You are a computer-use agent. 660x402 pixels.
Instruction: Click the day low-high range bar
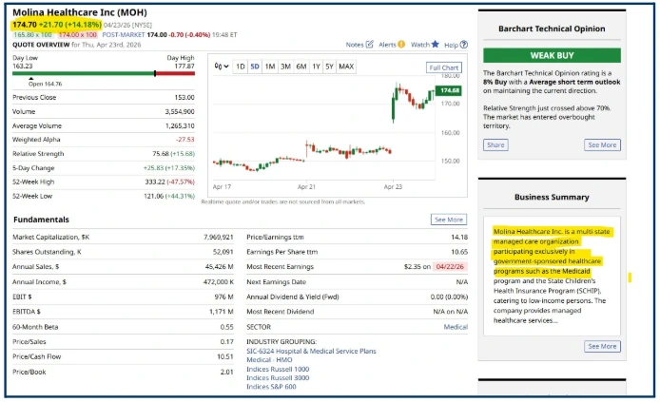[x=104, y=73]
